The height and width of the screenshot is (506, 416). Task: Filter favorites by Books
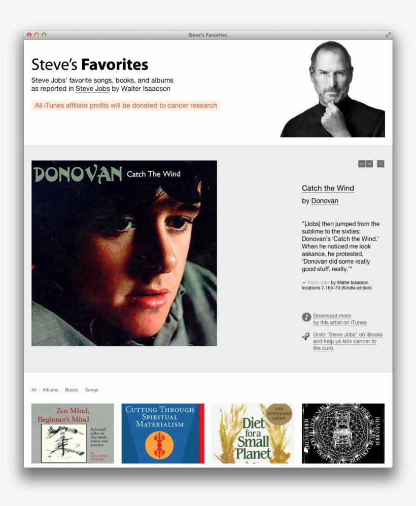(x=72, y=390)
